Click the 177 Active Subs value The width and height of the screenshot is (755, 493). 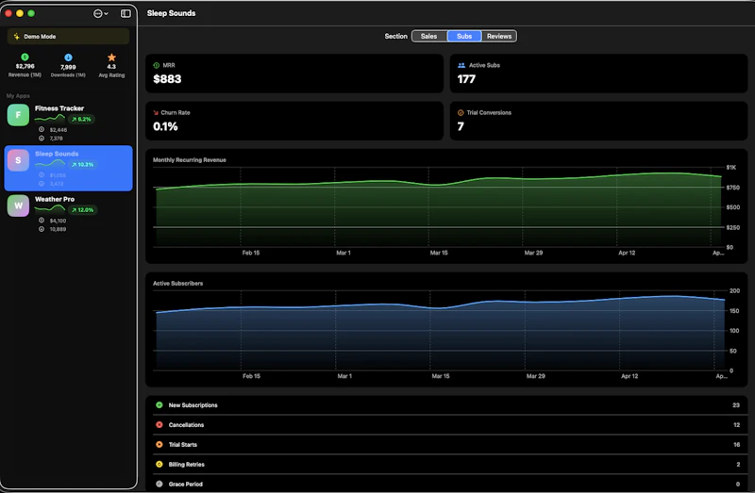(466, 79)
